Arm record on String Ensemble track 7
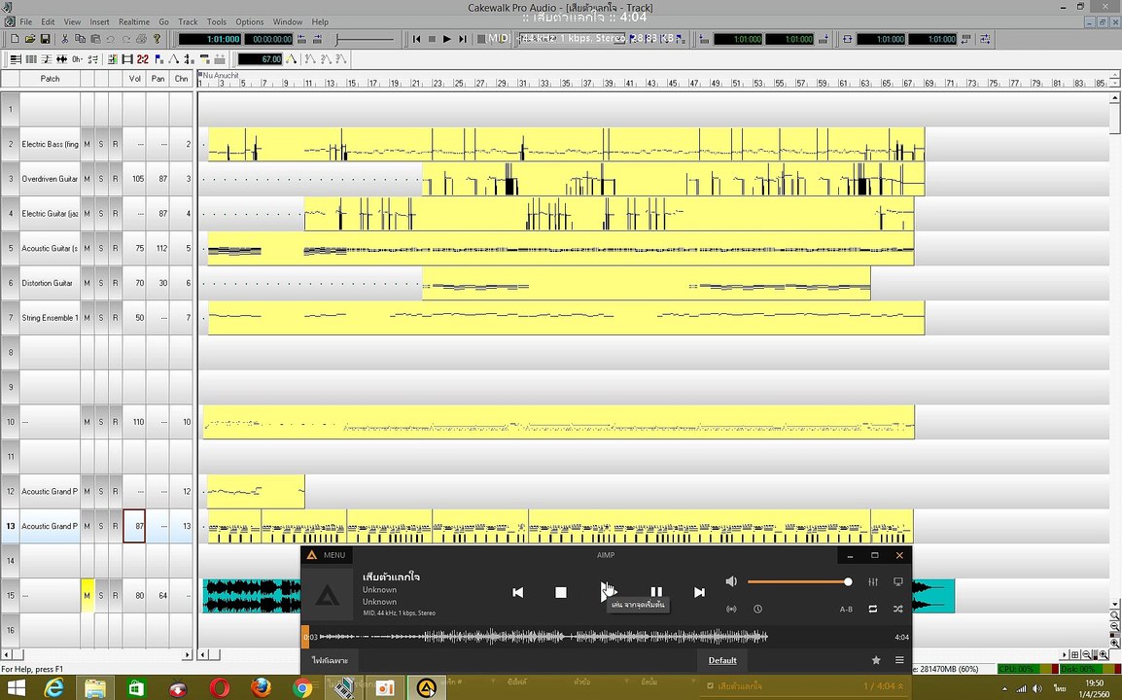Image resolution: width=1122 pixels, height=700 pixels. click(x=115, y=318)
